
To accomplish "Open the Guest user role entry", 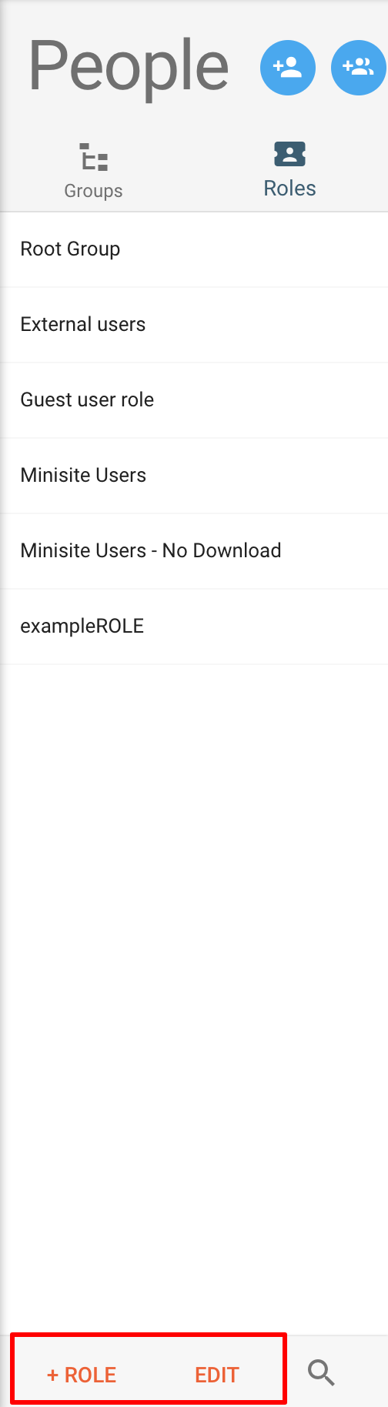I will (x=194, y=400).
